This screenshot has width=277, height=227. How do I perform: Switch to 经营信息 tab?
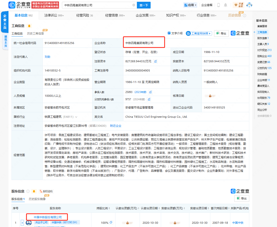(x=115, y=15)
